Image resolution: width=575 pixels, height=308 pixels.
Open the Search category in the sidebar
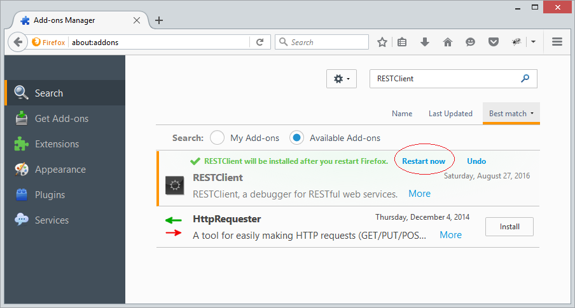pyautogui.click(x=66, y=93)
